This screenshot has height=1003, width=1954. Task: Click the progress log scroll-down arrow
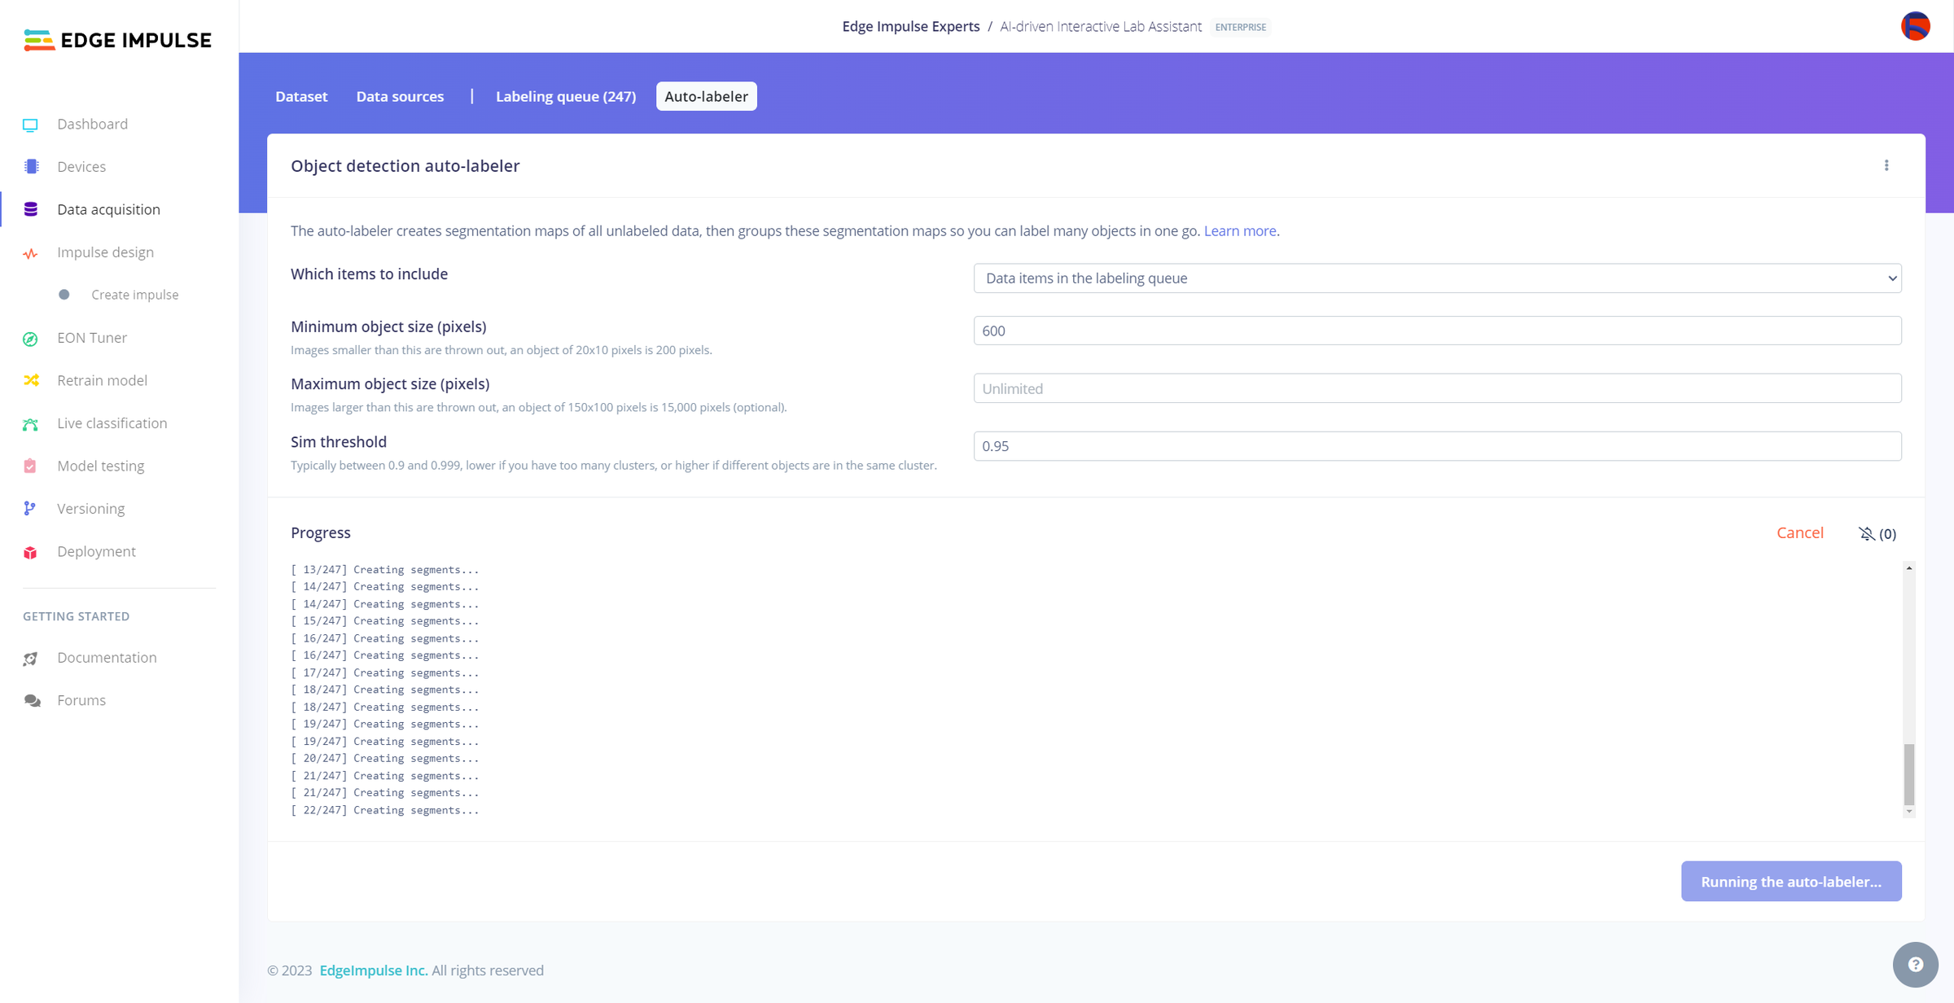(1908, 811)
